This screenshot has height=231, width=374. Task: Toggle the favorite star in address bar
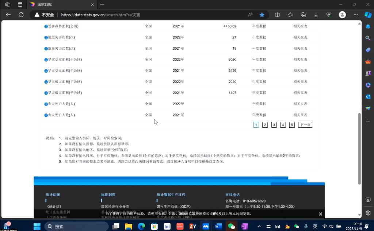point(262,15)
